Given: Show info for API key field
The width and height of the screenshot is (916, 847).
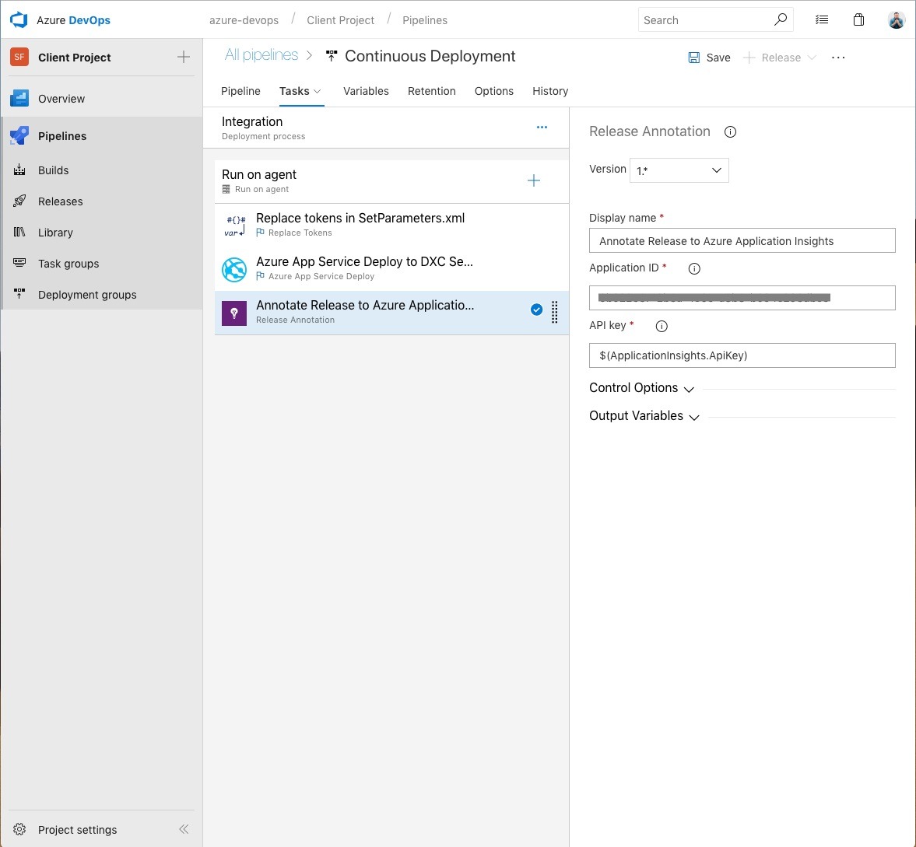Looking at the screenshot, I should point(662,327).
